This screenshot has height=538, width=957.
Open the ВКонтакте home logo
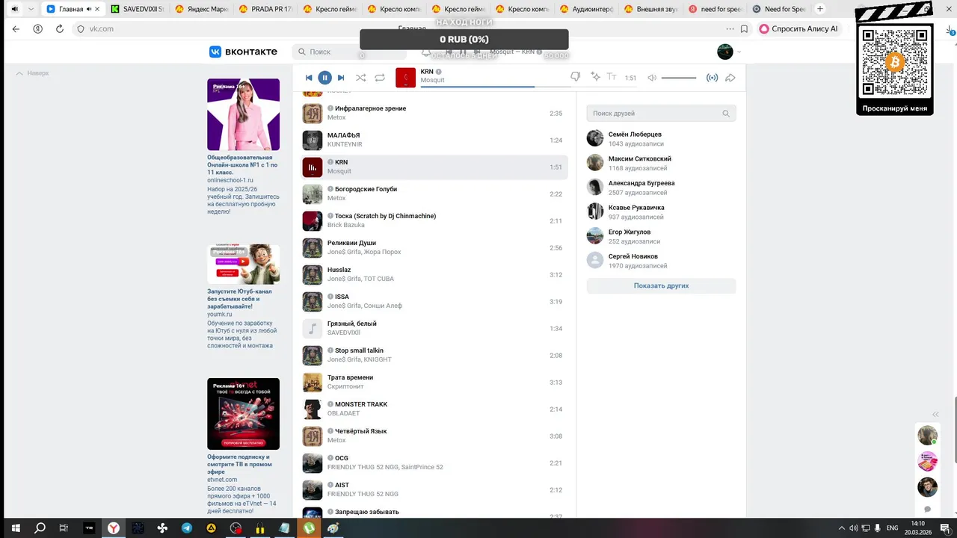[x=243, y=52]
